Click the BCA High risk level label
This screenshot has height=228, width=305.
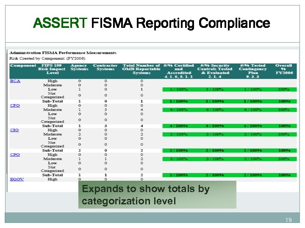point(53,81)
